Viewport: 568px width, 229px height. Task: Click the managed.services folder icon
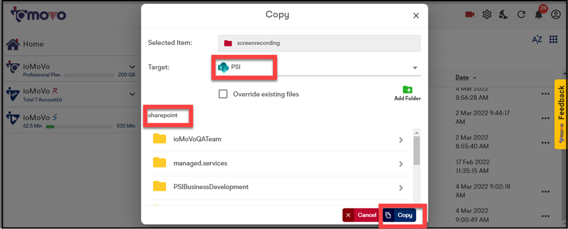point(160,163)
